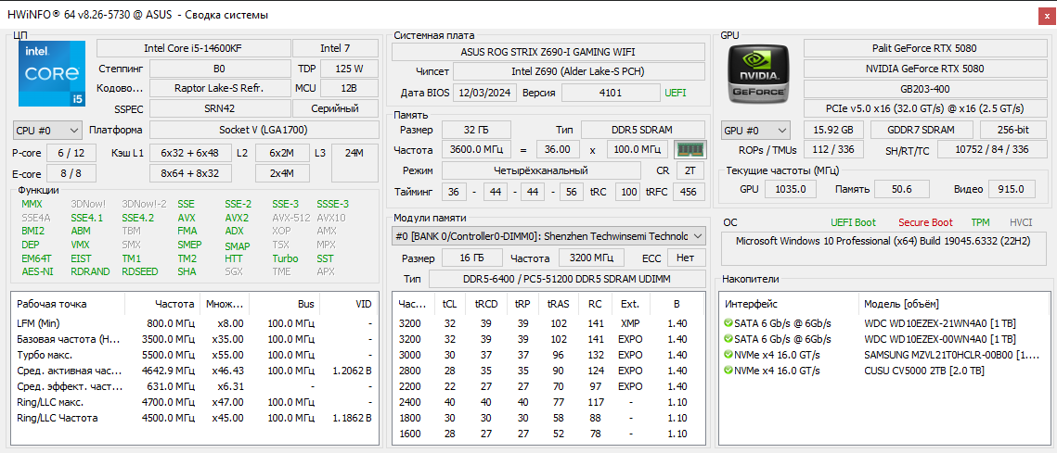Select the 3200 XMP memory timing row
The height and width of the screenshot is (453, 1057).
[x=548, y=323]
